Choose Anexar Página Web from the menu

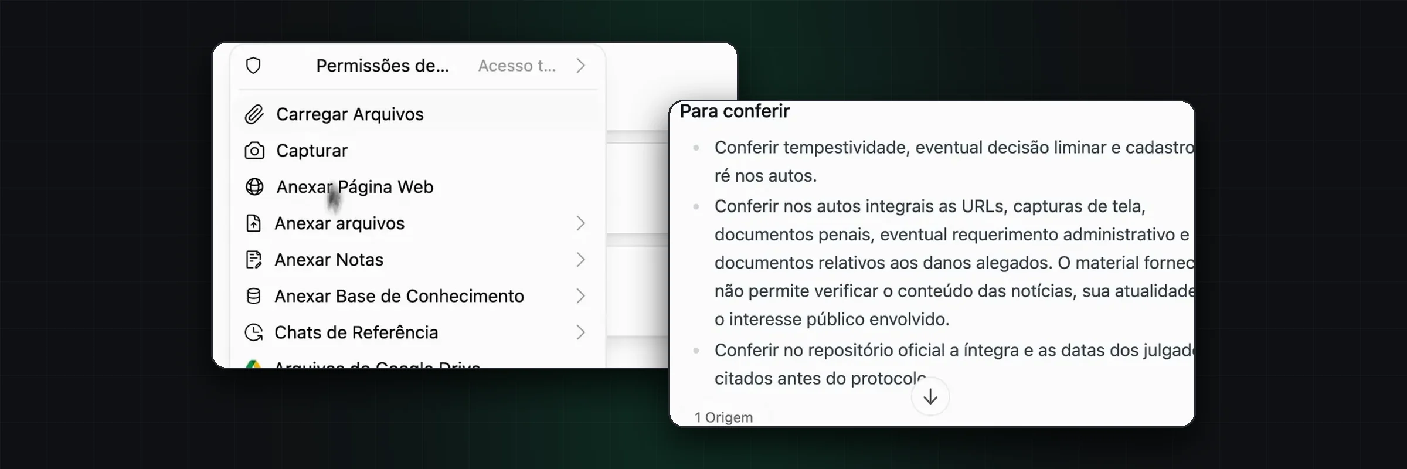417,187
